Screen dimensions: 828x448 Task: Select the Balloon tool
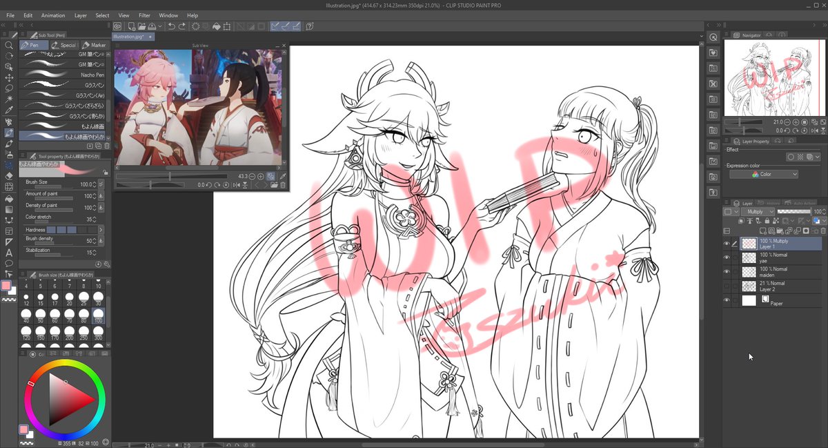tap(9, 264)
